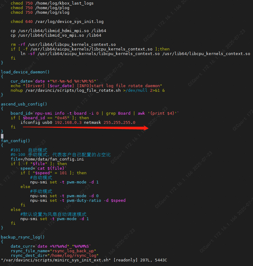Viewport: 253px width, 266px height.
Task: Click the echo "[Driver]" log line
Action: click(x=86, y=86)
